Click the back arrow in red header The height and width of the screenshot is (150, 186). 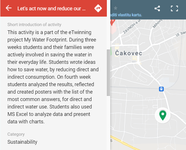coord(9,8)
